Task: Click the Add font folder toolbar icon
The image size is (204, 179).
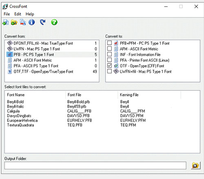Action: (14, 22)
